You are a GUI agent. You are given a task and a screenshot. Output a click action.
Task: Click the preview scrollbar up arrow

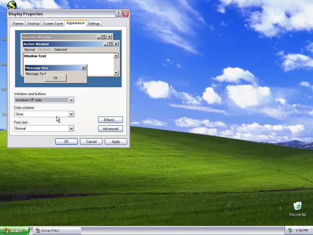pyautogui.click(x=116, y=56)
